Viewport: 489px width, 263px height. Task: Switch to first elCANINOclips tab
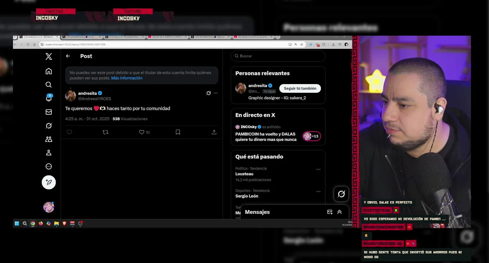point(81,37)
